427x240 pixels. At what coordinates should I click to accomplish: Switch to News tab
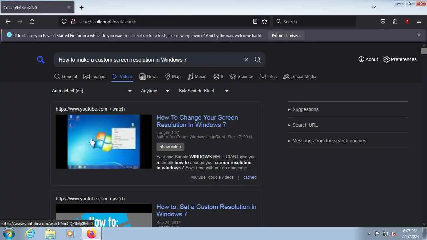click(148, 76)
